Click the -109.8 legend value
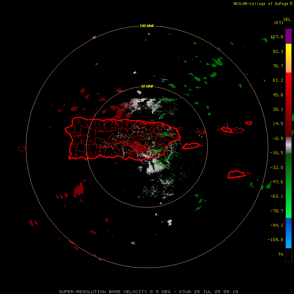The height and width of the screenshot is (294, 294). tap(275, 240)
